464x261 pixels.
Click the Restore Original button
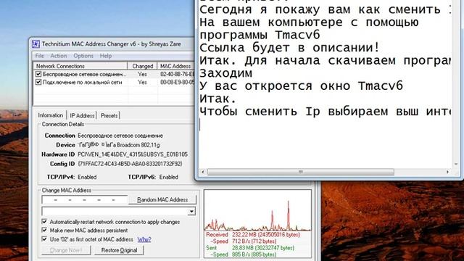pyautogui.click(x=119, y=250)
